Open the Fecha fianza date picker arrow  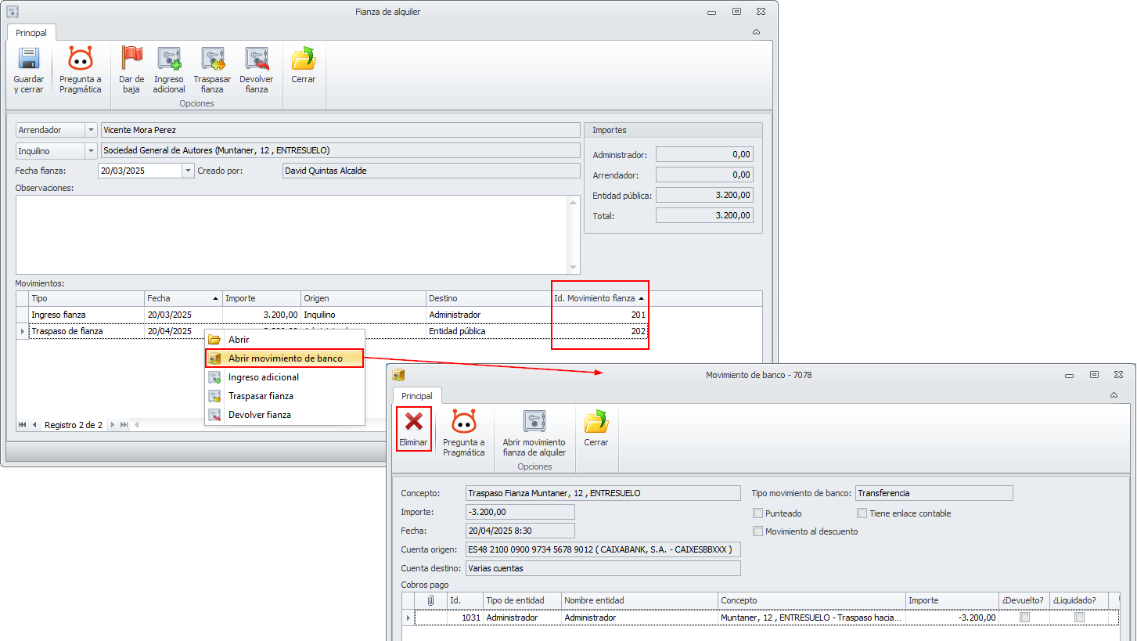188,171
